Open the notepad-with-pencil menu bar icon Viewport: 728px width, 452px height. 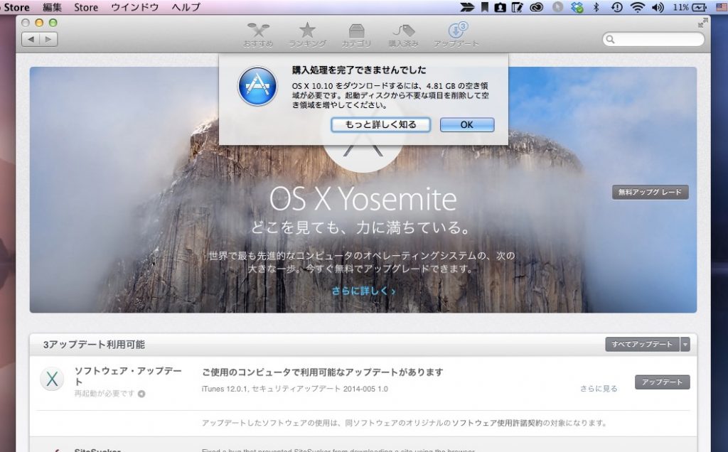coord(517,7)
